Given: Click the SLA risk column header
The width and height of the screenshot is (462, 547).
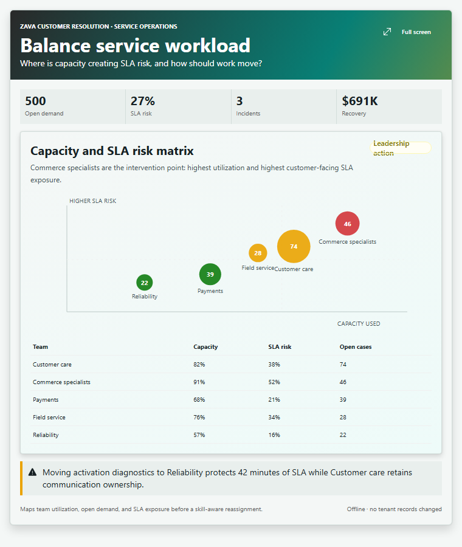Looking at the screenshot, I should tap(280, 347).
